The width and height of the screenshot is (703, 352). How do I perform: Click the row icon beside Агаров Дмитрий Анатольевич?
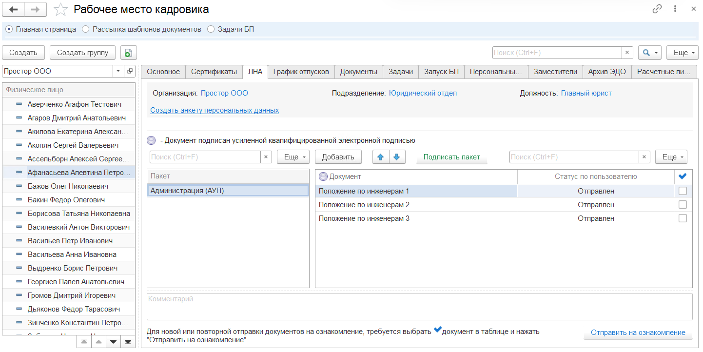[20, 118]
